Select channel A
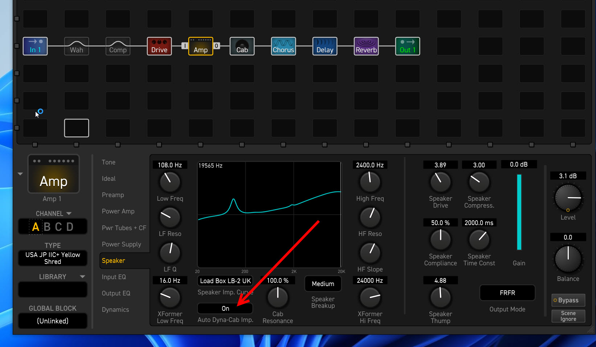Screen dimensions: 596x347 [36, 227]
